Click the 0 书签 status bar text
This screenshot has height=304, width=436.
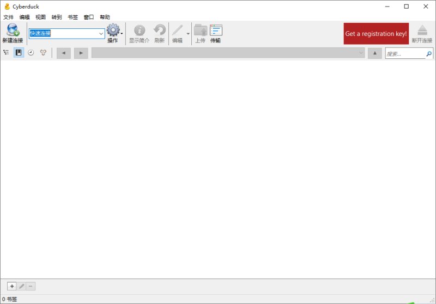tap(10, 299)
